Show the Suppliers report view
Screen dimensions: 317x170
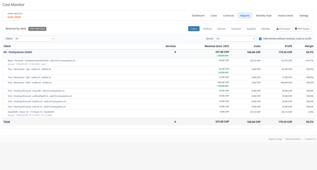(251, 29)
